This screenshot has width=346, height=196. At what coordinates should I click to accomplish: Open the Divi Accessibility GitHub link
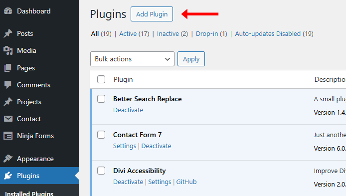point(186,182)
